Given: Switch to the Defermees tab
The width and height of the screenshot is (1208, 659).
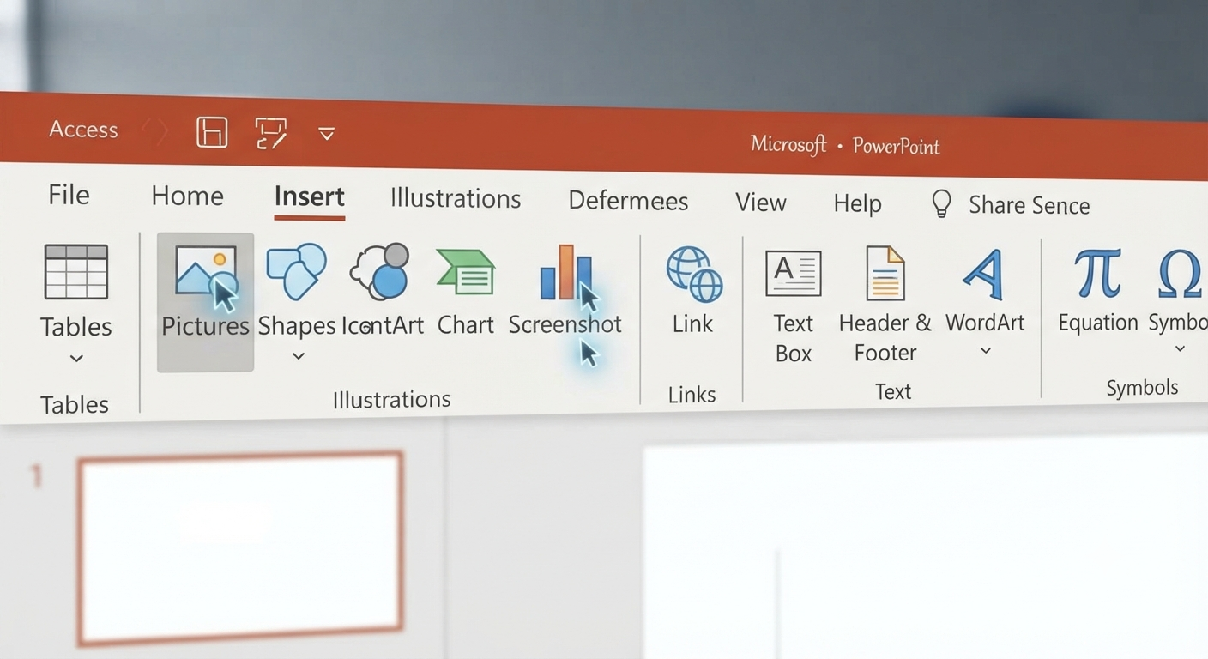Looking at the screenshot, I should click(x=628, y=201).
